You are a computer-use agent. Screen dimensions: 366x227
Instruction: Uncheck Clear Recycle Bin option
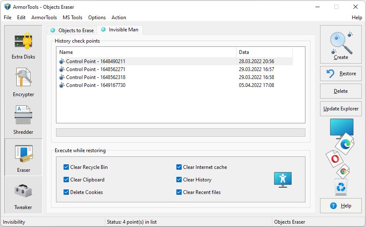coord(66,167)
